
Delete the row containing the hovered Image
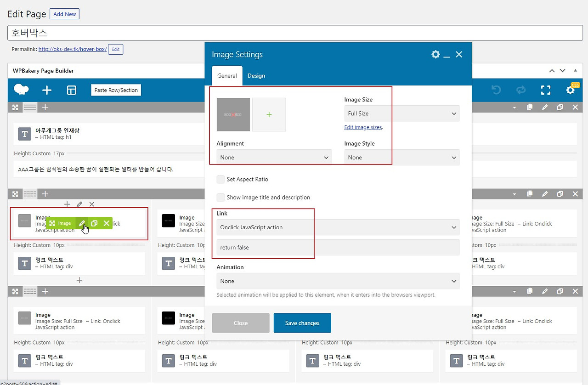575,194
